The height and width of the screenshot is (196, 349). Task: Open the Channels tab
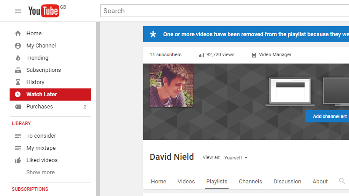[x=250, y=182]
